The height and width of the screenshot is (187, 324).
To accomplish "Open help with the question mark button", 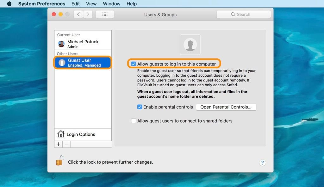I will tap(262, 163).
